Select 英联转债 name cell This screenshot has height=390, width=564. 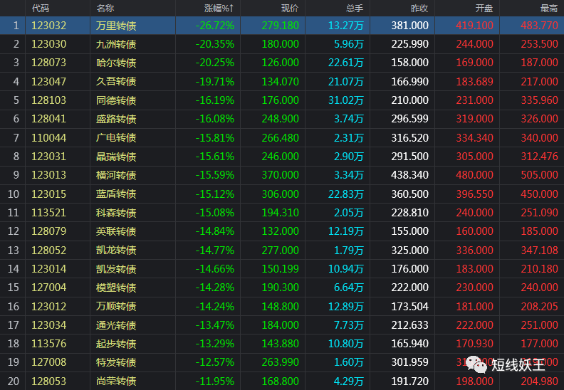point(116,231)
